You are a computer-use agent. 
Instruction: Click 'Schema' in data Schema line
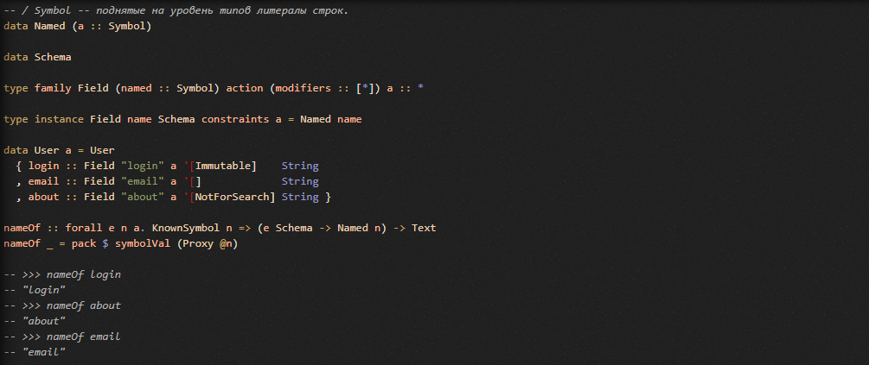[x=53, y=57]
